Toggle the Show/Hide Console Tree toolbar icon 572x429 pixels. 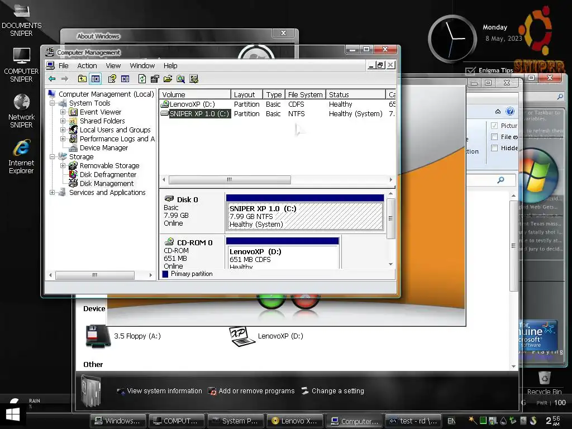[x=96, y=79]
